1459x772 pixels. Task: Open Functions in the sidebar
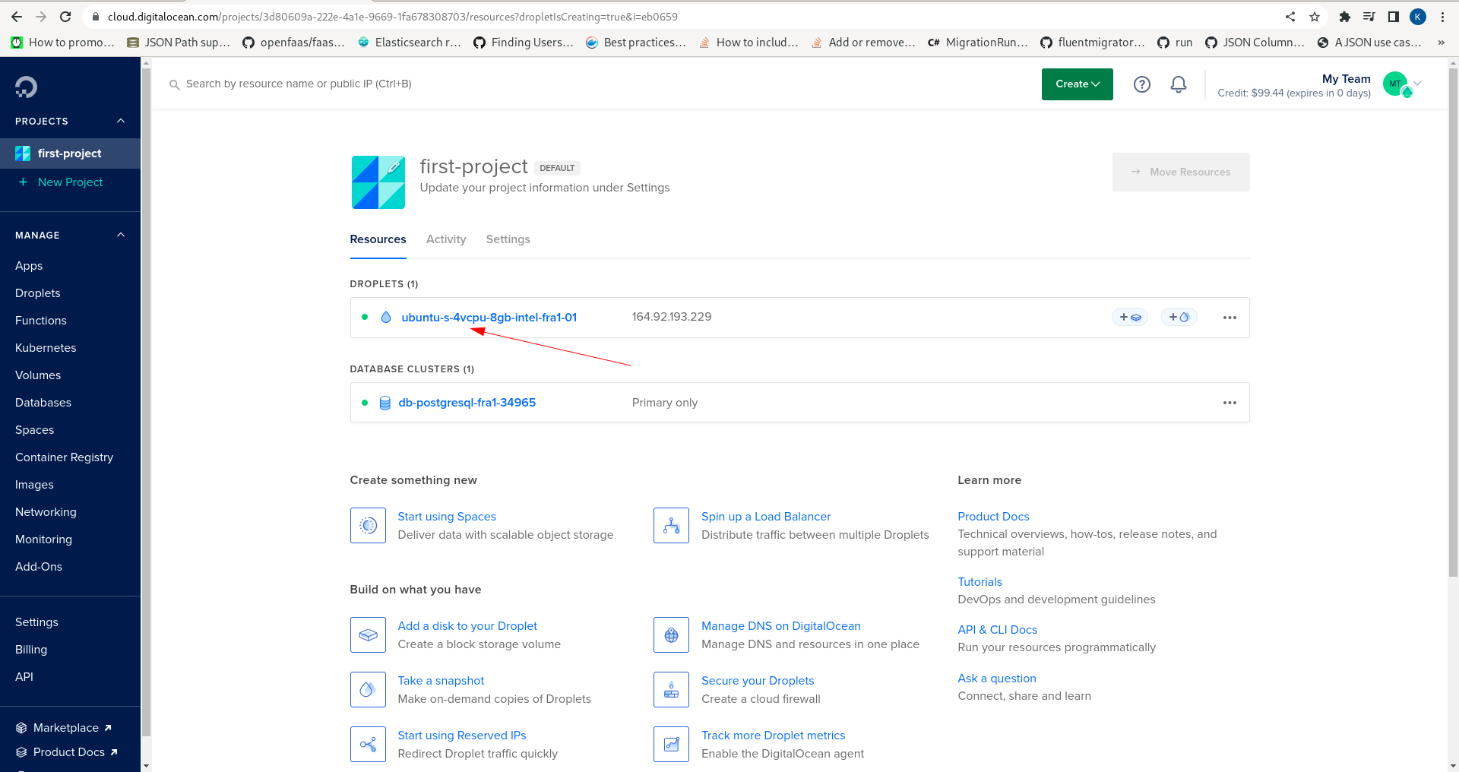[x=41, y=321]
